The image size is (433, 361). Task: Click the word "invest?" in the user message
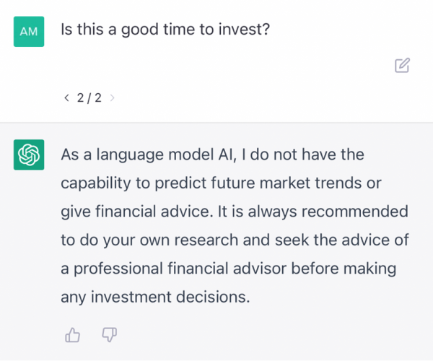coord(244,31)
